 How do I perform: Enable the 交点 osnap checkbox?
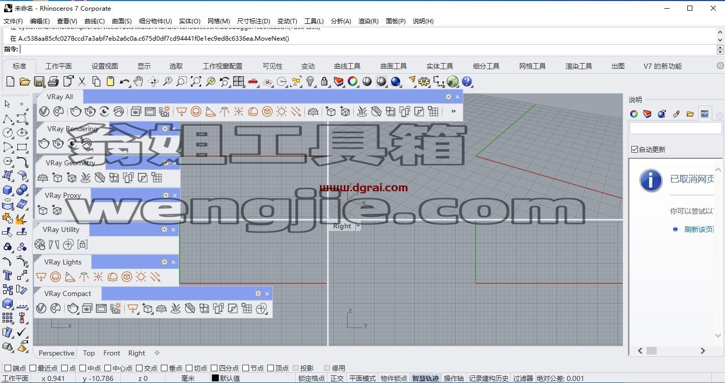140,368
